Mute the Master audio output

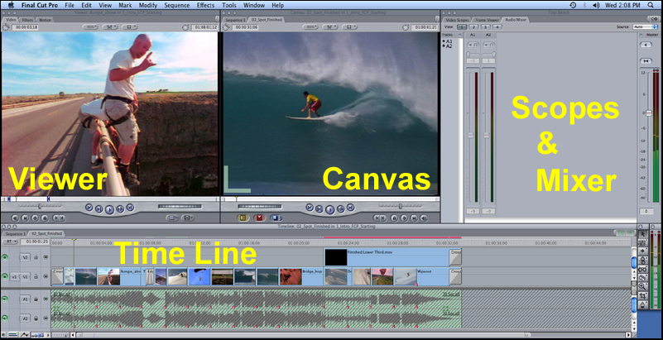tap(646, 45)
